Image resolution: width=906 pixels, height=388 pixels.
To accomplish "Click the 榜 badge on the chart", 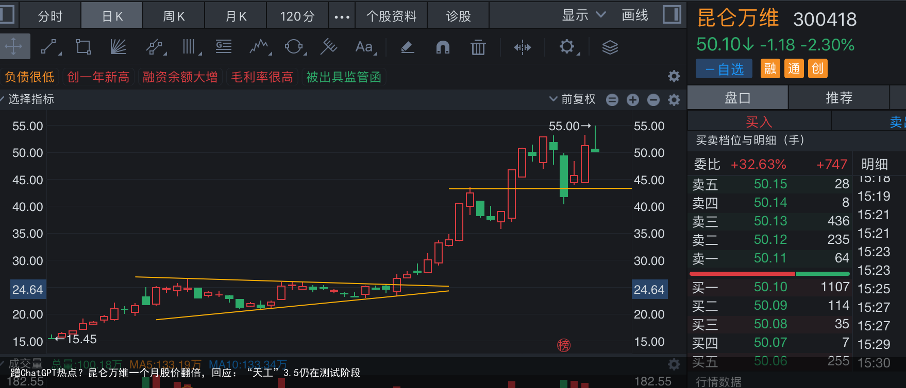I will tap(564, 345).
